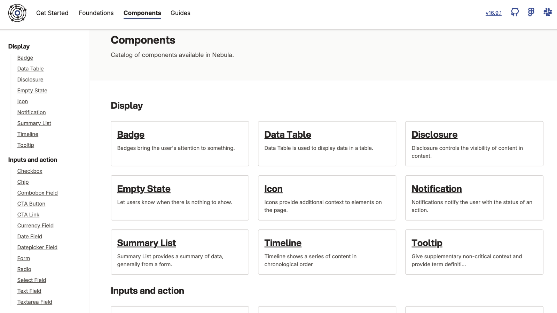Open Tooltip in the sidebar
Image resolution: width=557 pixels, height=313 pixels.
(26, 145)
